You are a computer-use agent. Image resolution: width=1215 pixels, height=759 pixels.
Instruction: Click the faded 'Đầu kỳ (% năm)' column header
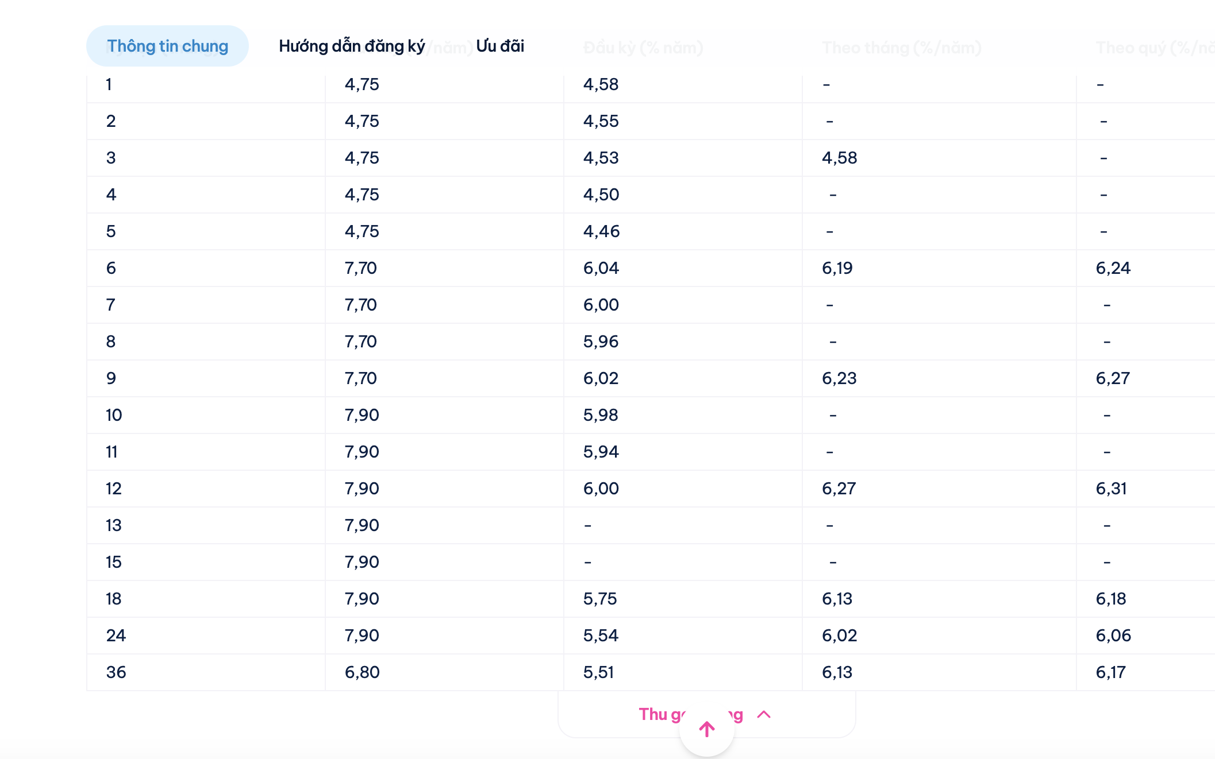click(x=643, y=48)
